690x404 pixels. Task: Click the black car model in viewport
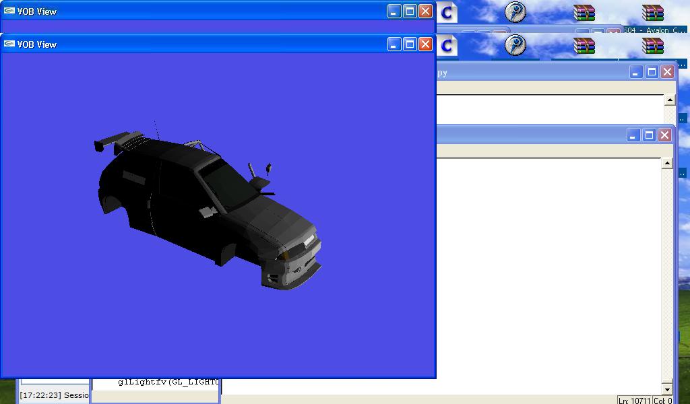click(207, 207)
